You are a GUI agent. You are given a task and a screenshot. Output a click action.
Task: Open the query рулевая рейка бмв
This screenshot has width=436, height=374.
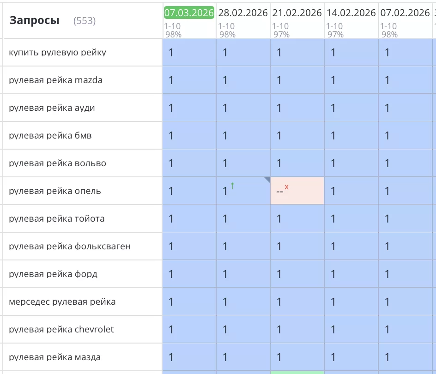(x=51, y=135)
